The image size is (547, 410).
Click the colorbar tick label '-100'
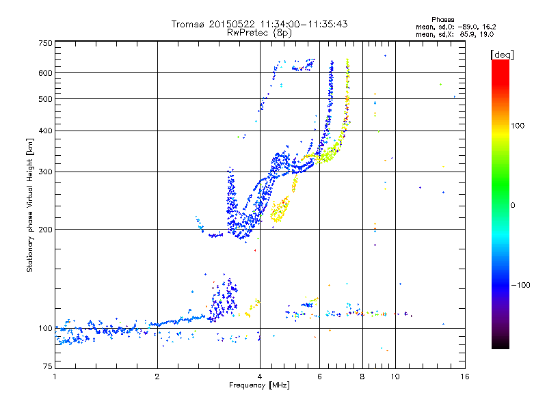tap(520, 285)
